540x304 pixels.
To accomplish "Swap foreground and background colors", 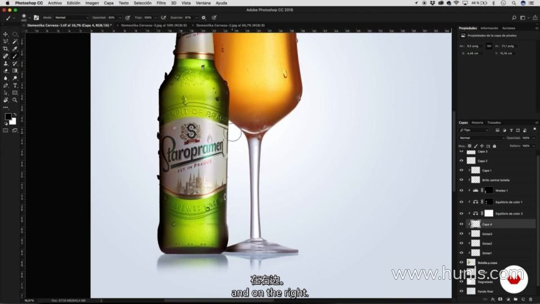I will tap(15, 114).
